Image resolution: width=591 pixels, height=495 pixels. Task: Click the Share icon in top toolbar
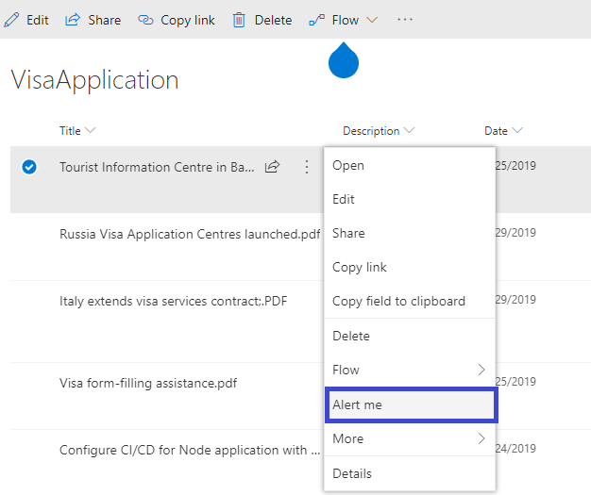pos(73,20)
